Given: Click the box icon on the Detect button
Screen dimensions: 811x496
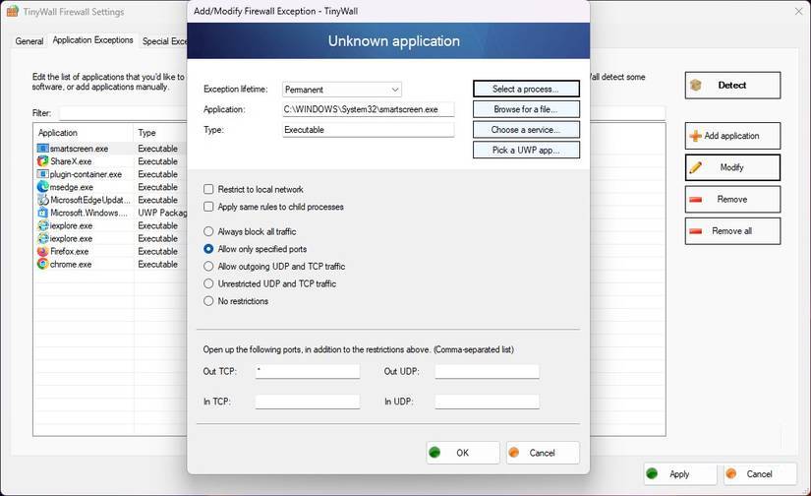Looking at the screenshot, I should pos(696,85).
